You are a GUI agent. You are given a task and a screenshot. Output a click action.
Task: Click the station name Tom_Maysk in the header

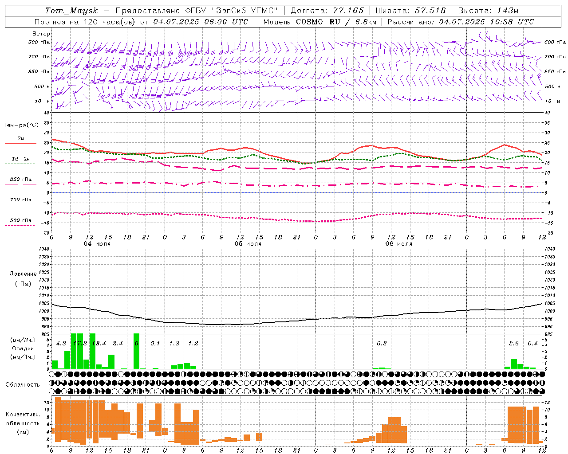coord(71,11)
